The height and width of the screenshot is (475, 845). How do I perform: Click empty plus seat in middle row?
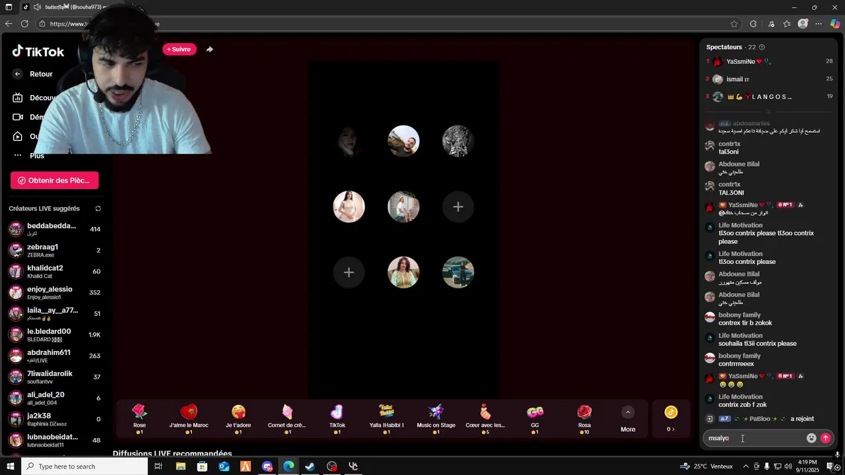458,206
